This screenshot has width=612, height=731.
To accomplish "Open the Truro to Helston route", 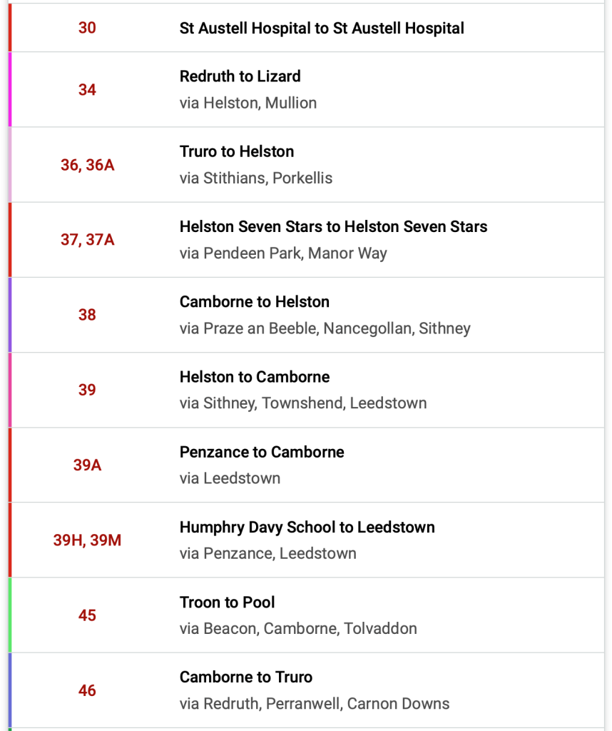I will (237, 151).
